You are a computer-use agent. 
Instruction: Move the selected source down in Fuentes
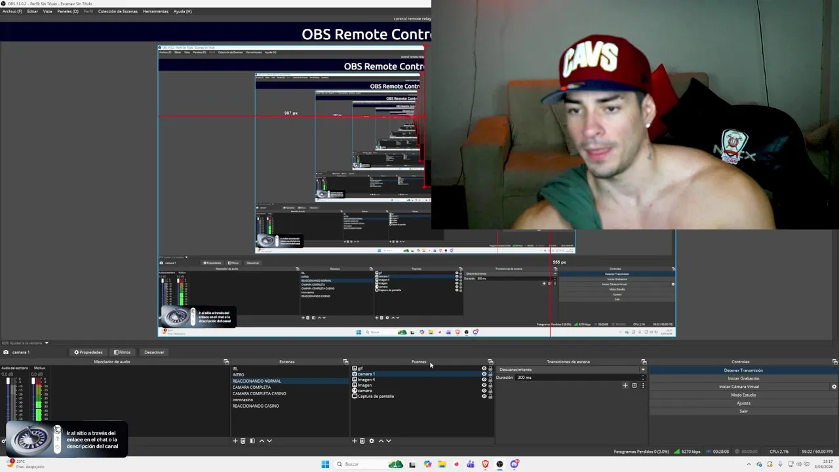[388, 441]
